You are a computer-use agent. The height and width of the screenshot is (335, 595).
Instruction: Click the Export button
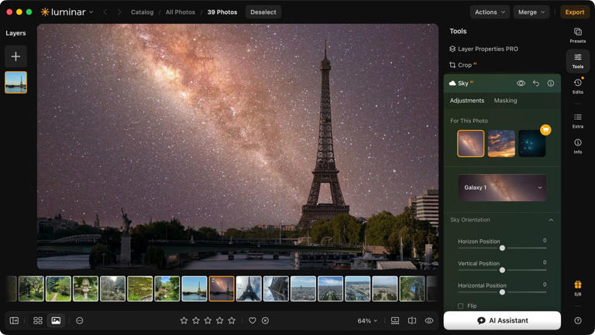pyautogui.click(x=575, y=12)
